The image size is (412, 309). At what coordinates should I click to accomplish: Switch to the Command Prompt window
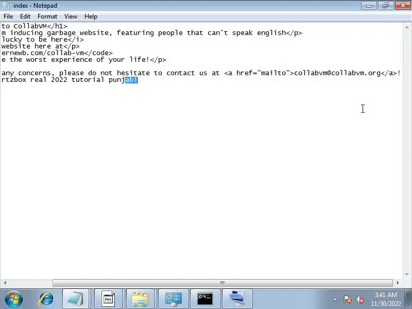pyautogui.click(x=205, y=299)
